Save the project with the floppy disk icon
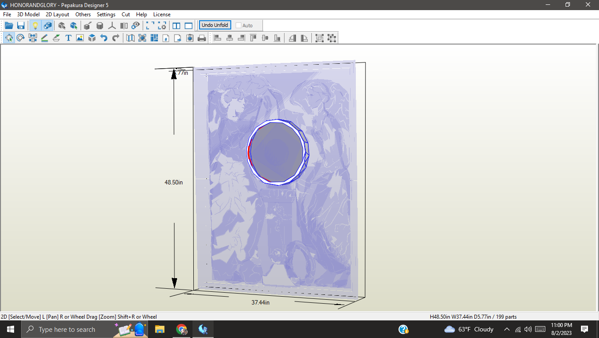This screenshot has width=599, height=338. (x=21, y=26)
